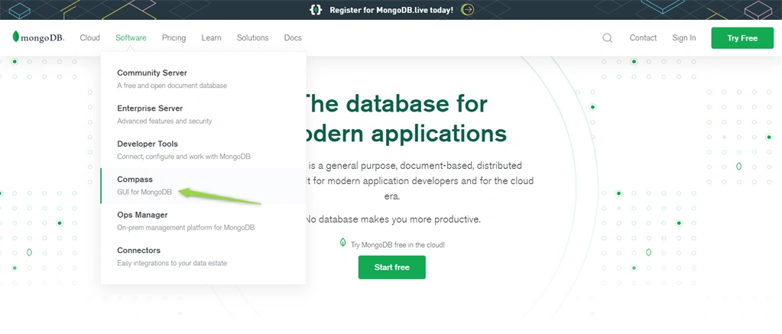782x334 pixels.
Task: Click 'Easy integrations to your data estate' description
Action: tap(172, 263)
